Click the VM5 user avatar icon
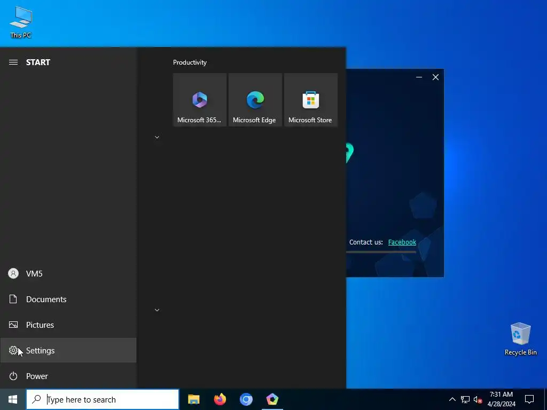The width and height of the screenshot is (547, 410). point(13,274)
